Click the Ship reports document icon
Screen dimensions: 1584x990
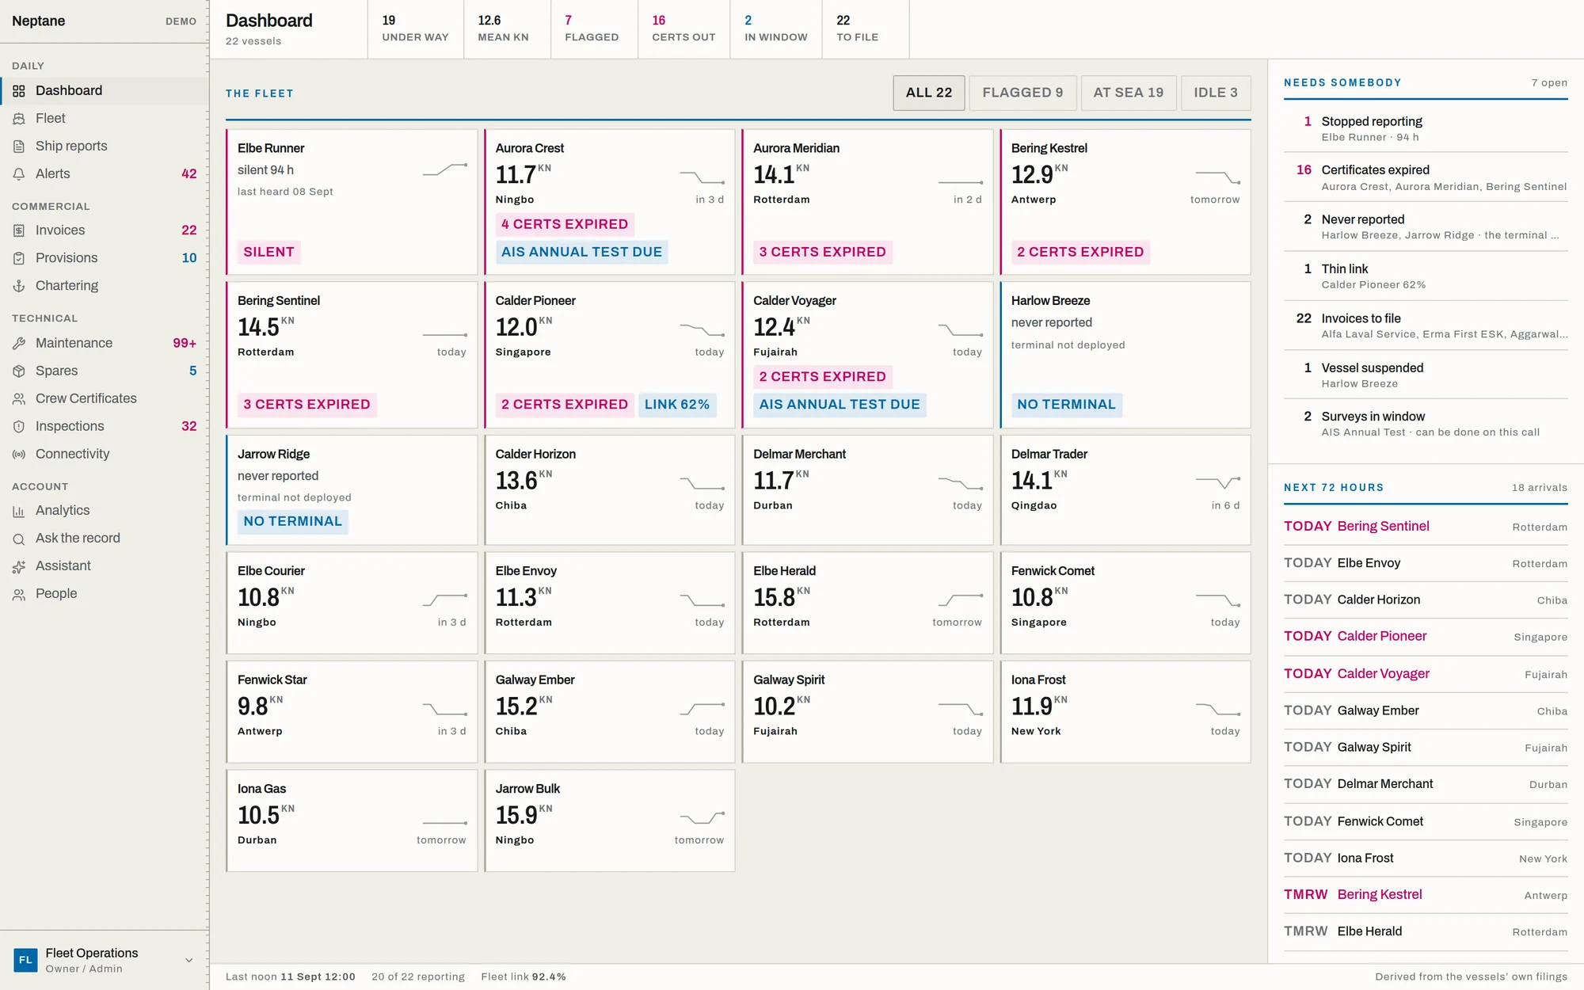coord(19,147)
